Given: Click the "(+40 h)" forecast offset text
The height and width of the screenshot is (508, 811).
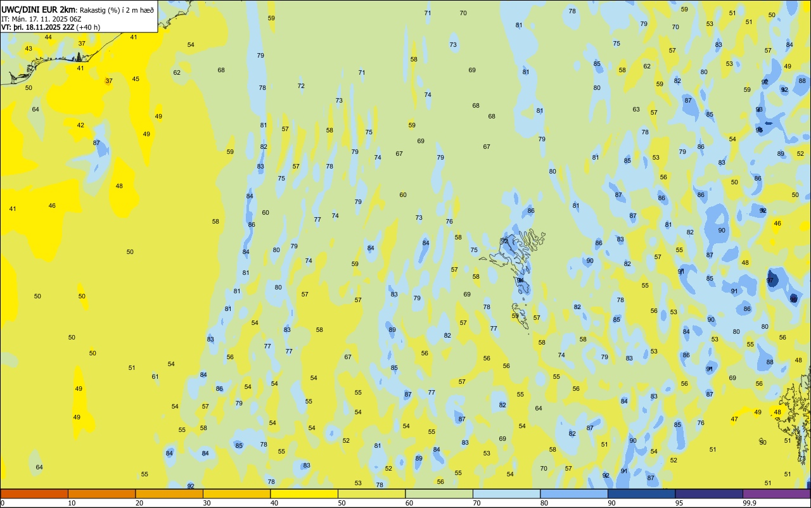Looking at the screenshot, I should coord(88,27).
